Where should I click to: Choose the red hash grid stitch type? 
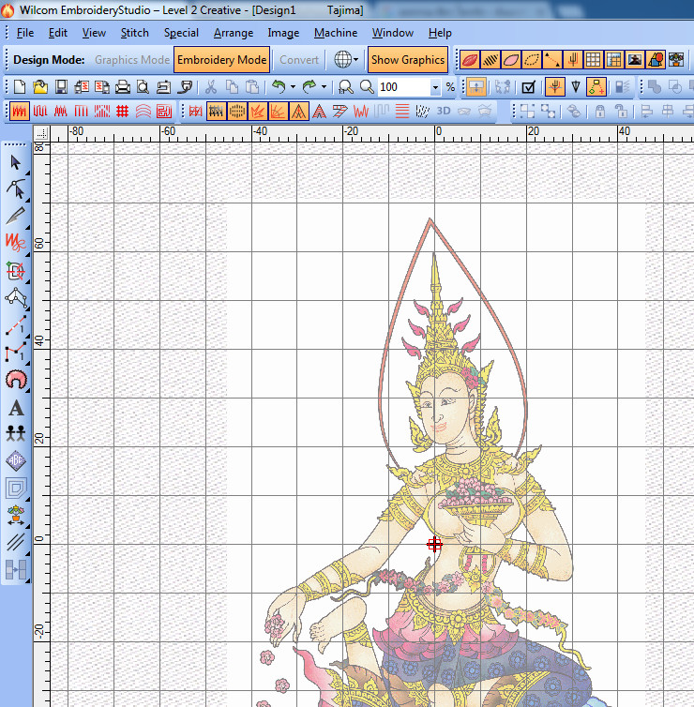(123, 111)
